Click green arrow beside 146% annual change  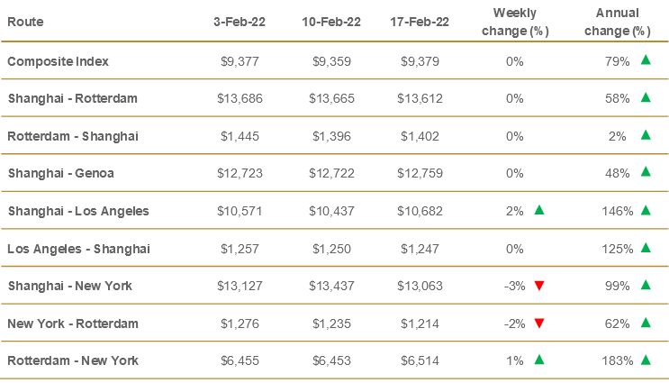point(645,210)
